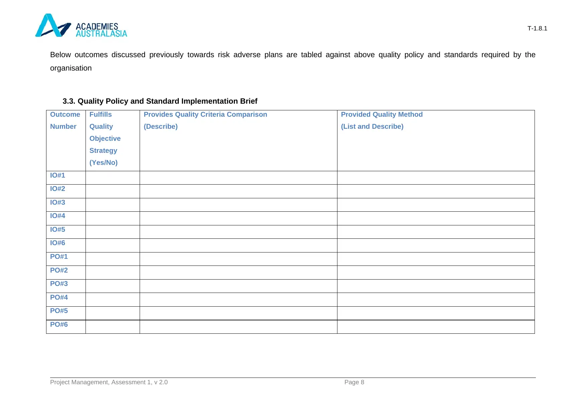Click the Academies Australasia logo
Viewport: 586px width, 415px height.
pos(81,25)
